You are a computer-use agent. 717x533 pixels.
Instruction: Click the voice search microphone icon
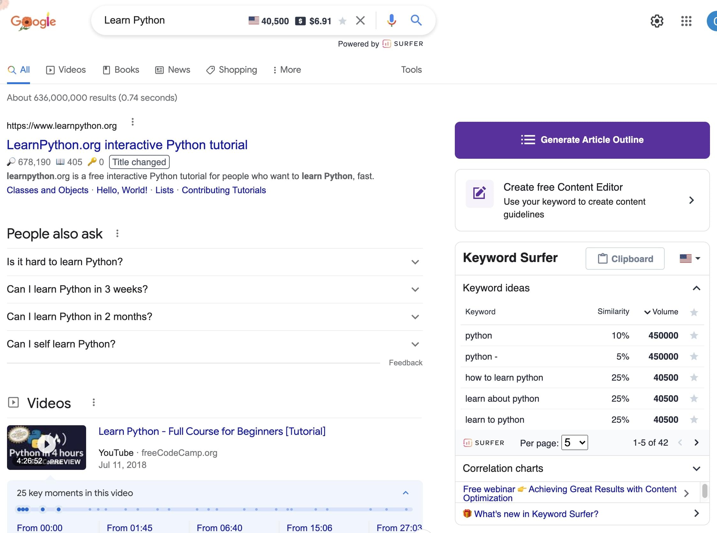[391, 21]
